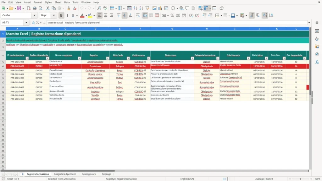This screenshot has height=181, width=322.
Task: Click Format as Percent icon
Action: coord(172,15)
